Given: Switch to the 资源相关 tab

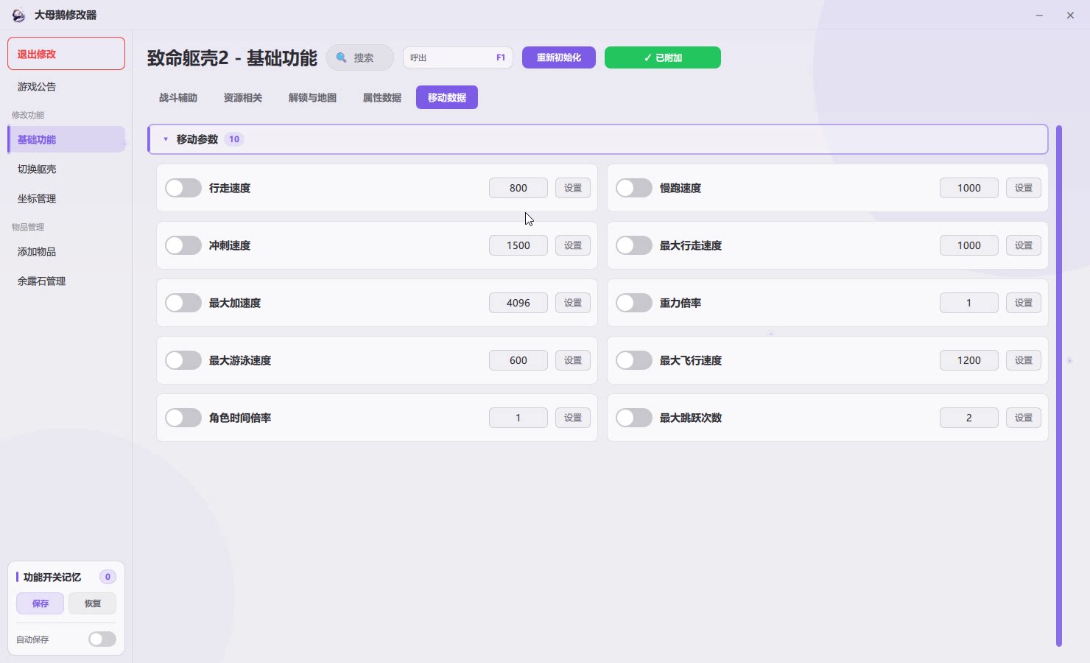Looking at the screenshot, I should (243, 97).
